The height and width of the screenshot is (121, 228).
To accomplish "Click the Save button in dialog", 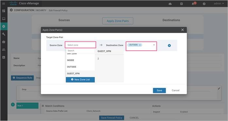I will pos(159,90).
